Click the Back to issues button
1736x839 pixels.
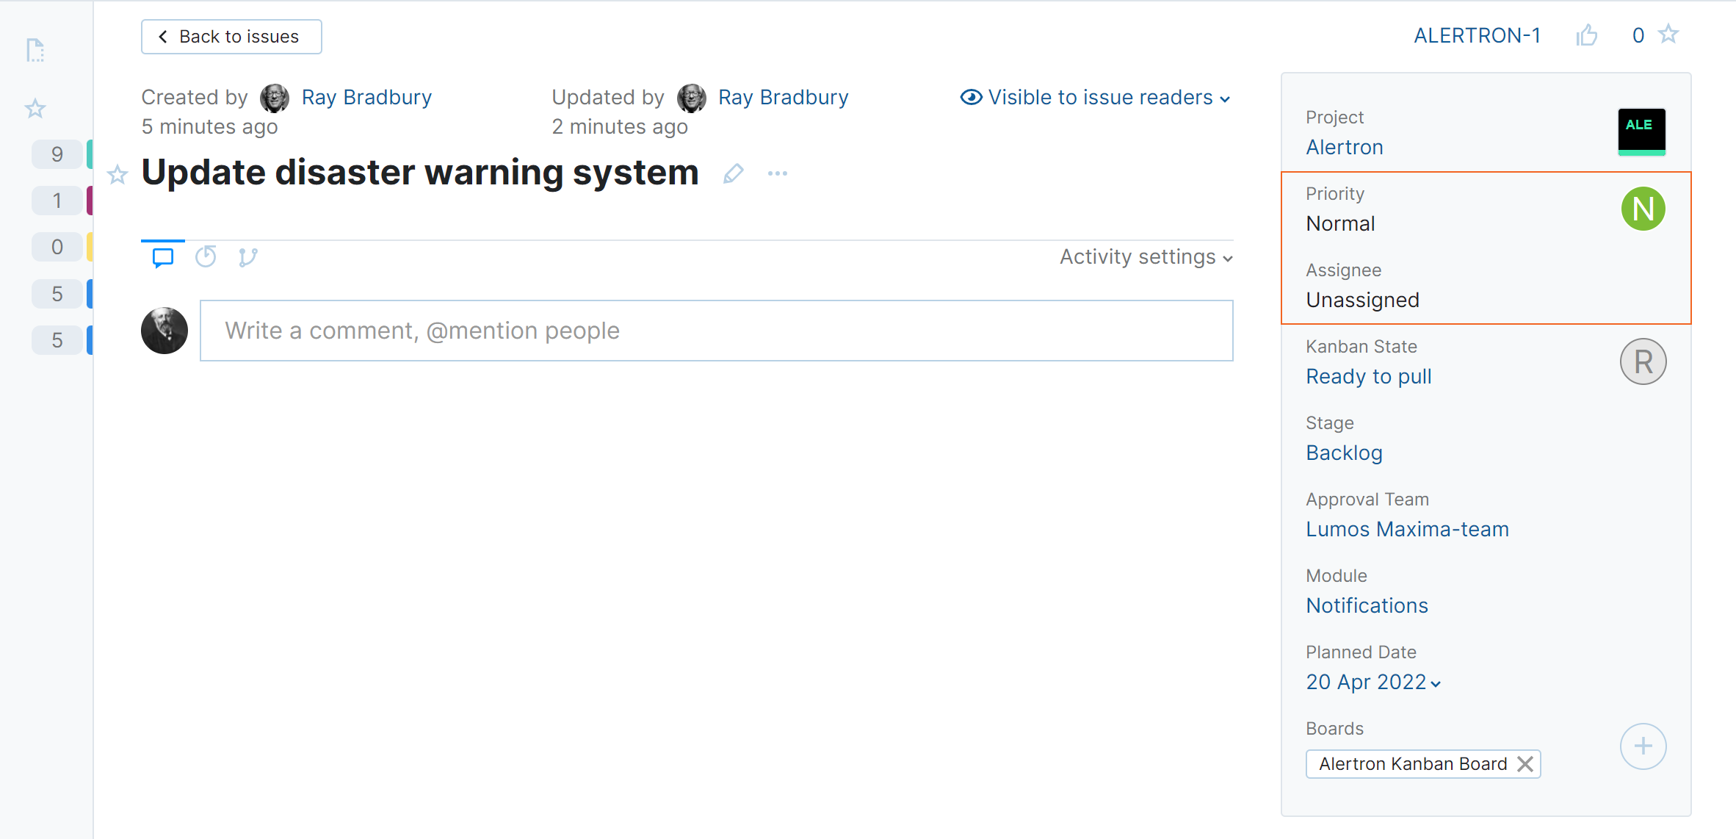tap(231, 37)
